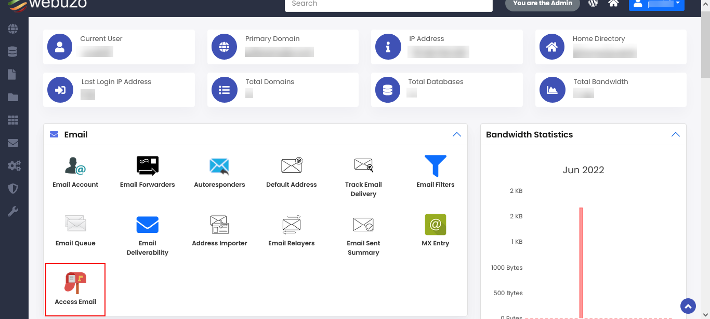This screenshot has height=319, width=710.
Task: Select the Address Importer icon
Action: click(219, 228)
